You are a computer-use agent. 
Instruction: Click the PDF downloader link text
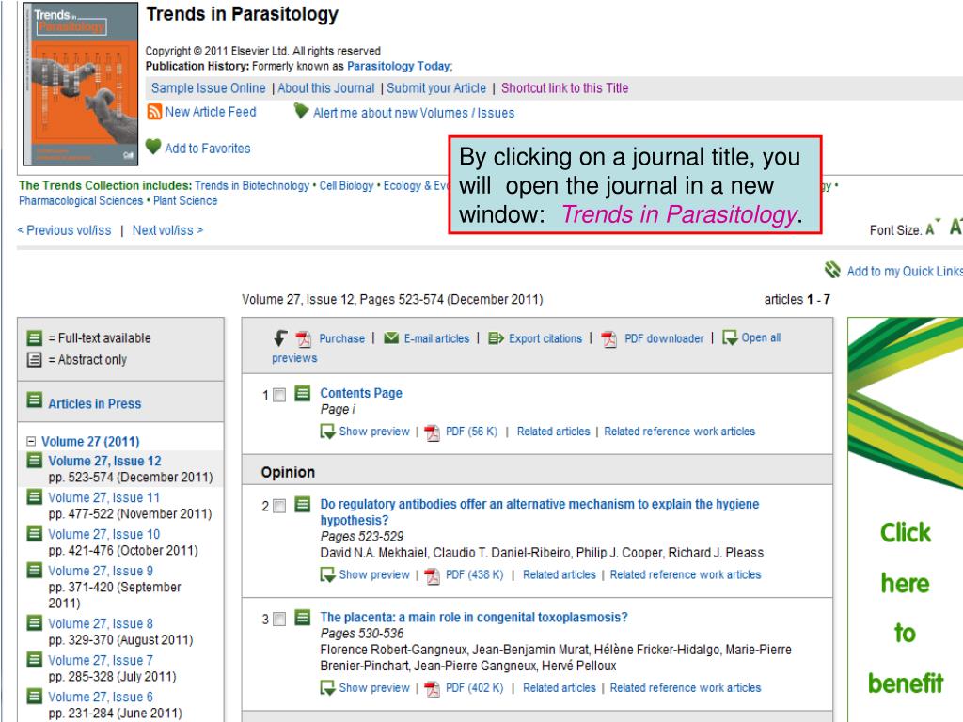coord(664,338)
